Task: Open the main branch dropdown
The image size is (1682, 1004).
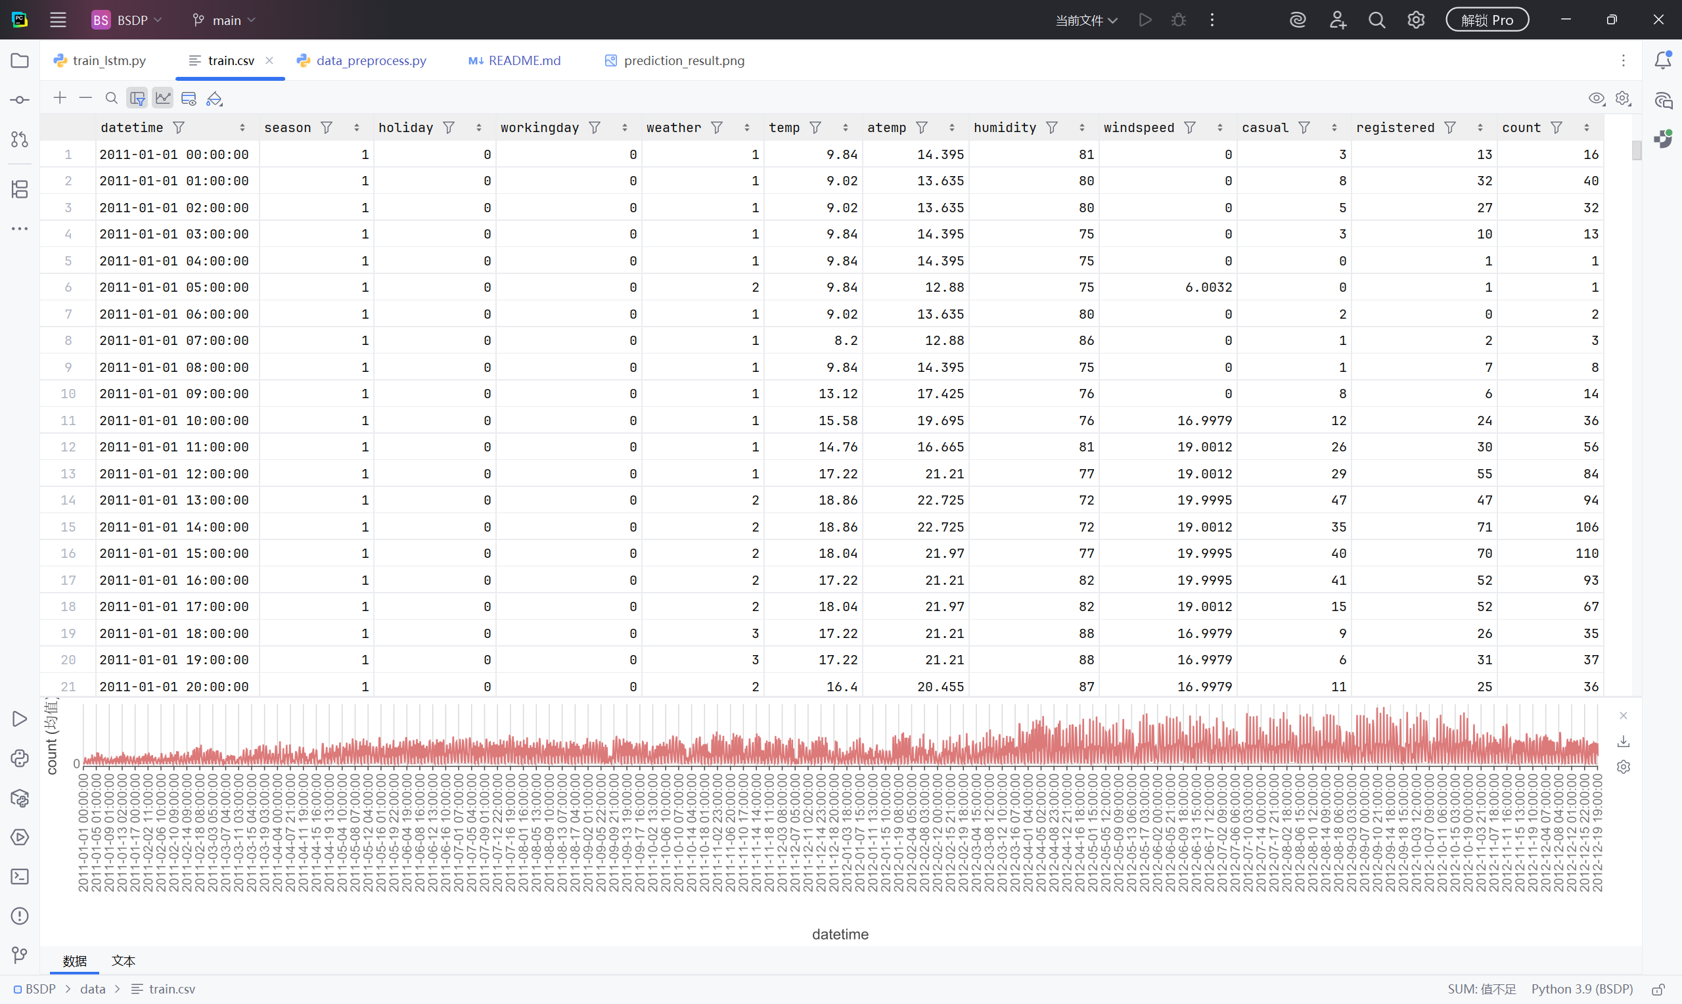Action: [224, 20]
